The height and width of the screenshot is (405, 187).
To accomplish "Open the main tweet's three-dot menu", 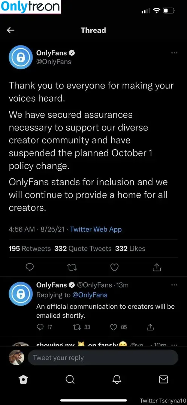I will coord(174,53).
